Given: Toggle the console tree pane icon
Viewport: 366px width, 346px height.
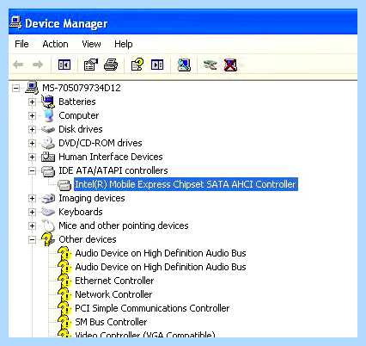Looking at the screenshot, I should pyautogui.click(x=64, y=65).
